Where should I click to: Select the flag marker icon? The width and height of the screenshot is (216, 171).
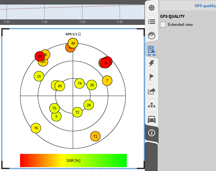point(151,77)
